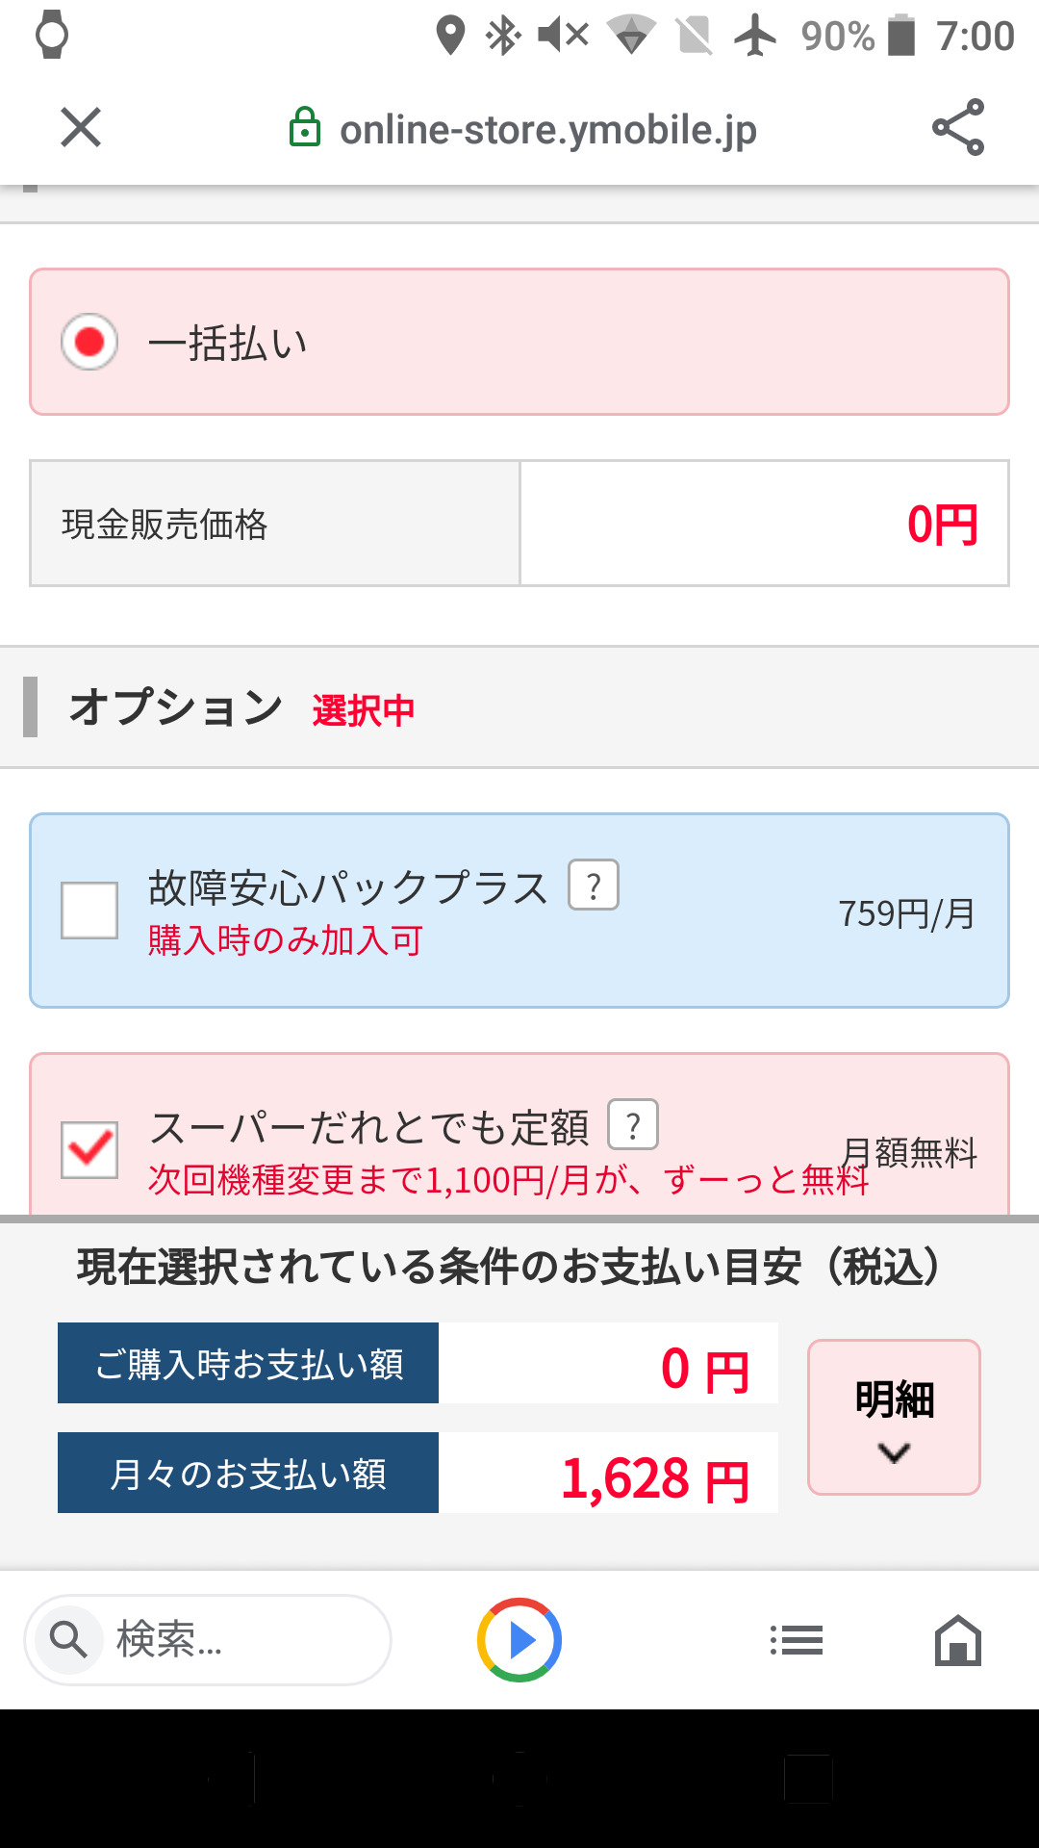Select the 一括払い radio button
The width and height of the screenshot is (1039, 1848).
tap(89, 342)
